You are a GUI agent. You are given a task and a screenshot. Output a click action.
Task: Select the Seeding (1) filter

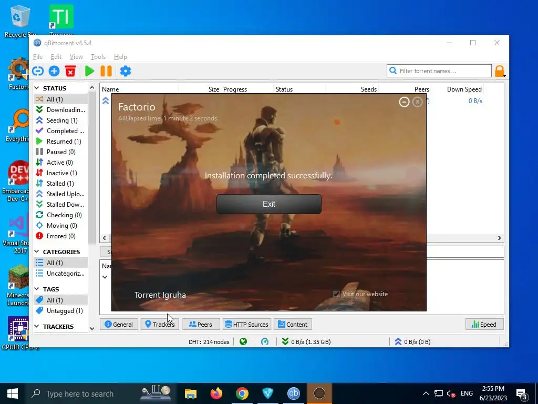61,120
